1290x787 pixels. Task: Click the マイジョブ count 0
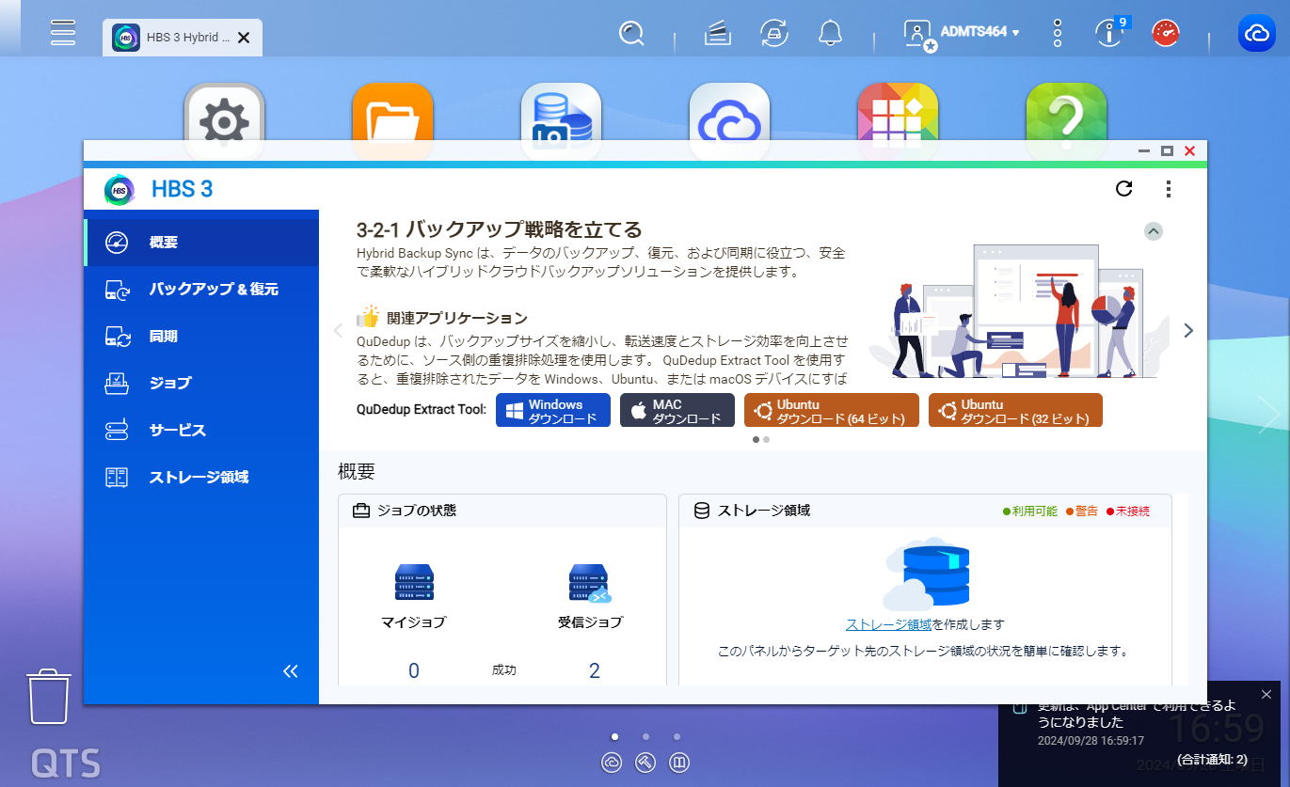point(414,670)
